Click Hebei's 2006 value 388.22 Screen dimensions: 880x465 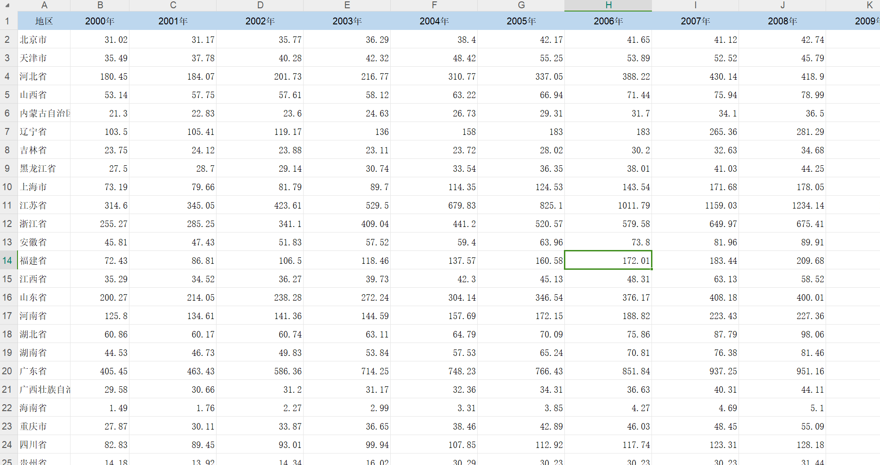609,76
